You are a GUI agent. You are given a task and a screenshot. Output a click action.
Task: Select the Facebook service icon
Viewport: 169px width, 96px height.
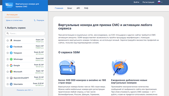click(11, 47)
